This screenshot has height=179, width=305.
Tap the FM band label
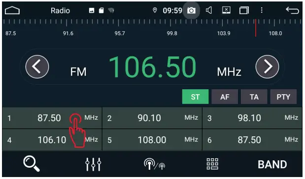78,72
